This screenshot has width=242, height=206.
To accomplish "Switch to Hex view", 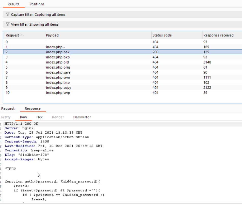I will [39, 117].
